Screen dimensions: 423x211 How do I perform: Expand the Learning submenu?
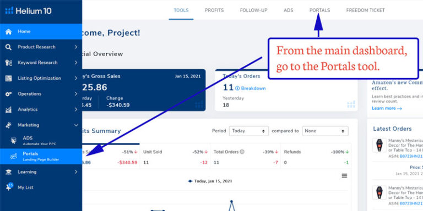[76, 172]
